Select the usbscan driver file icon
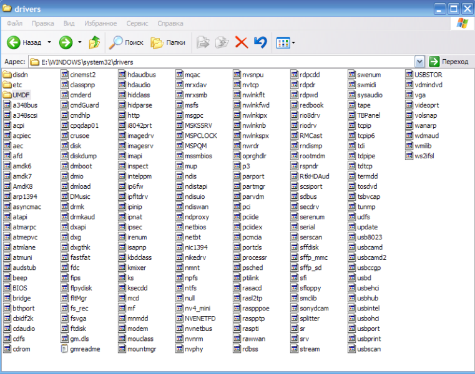The height and width of the screenshot is (374, 475). point(351,349)
